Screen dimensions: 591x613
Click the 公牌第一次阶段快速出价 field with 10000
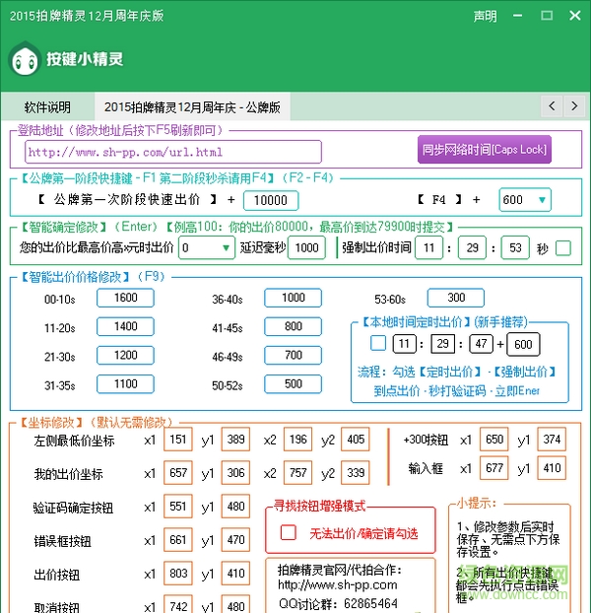click(270, 200)
